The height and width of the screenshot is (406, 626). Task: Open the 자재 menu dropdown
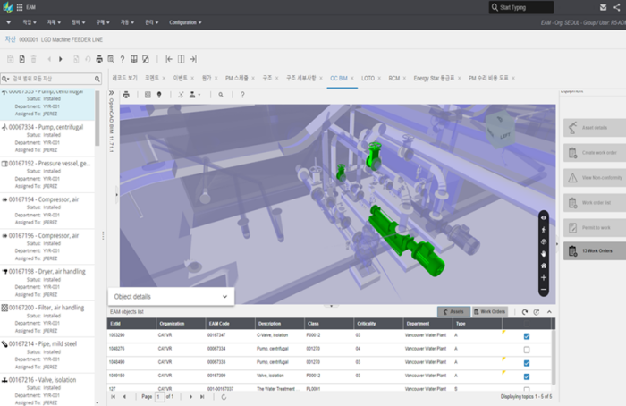tap(54, 22)
